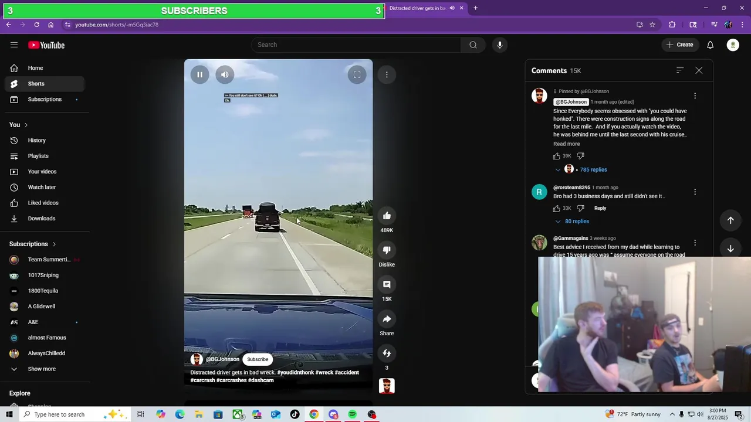Viewport: 751px width, 422px height.
Task: Expand Show more subscriptions
Action: point(45,369)
